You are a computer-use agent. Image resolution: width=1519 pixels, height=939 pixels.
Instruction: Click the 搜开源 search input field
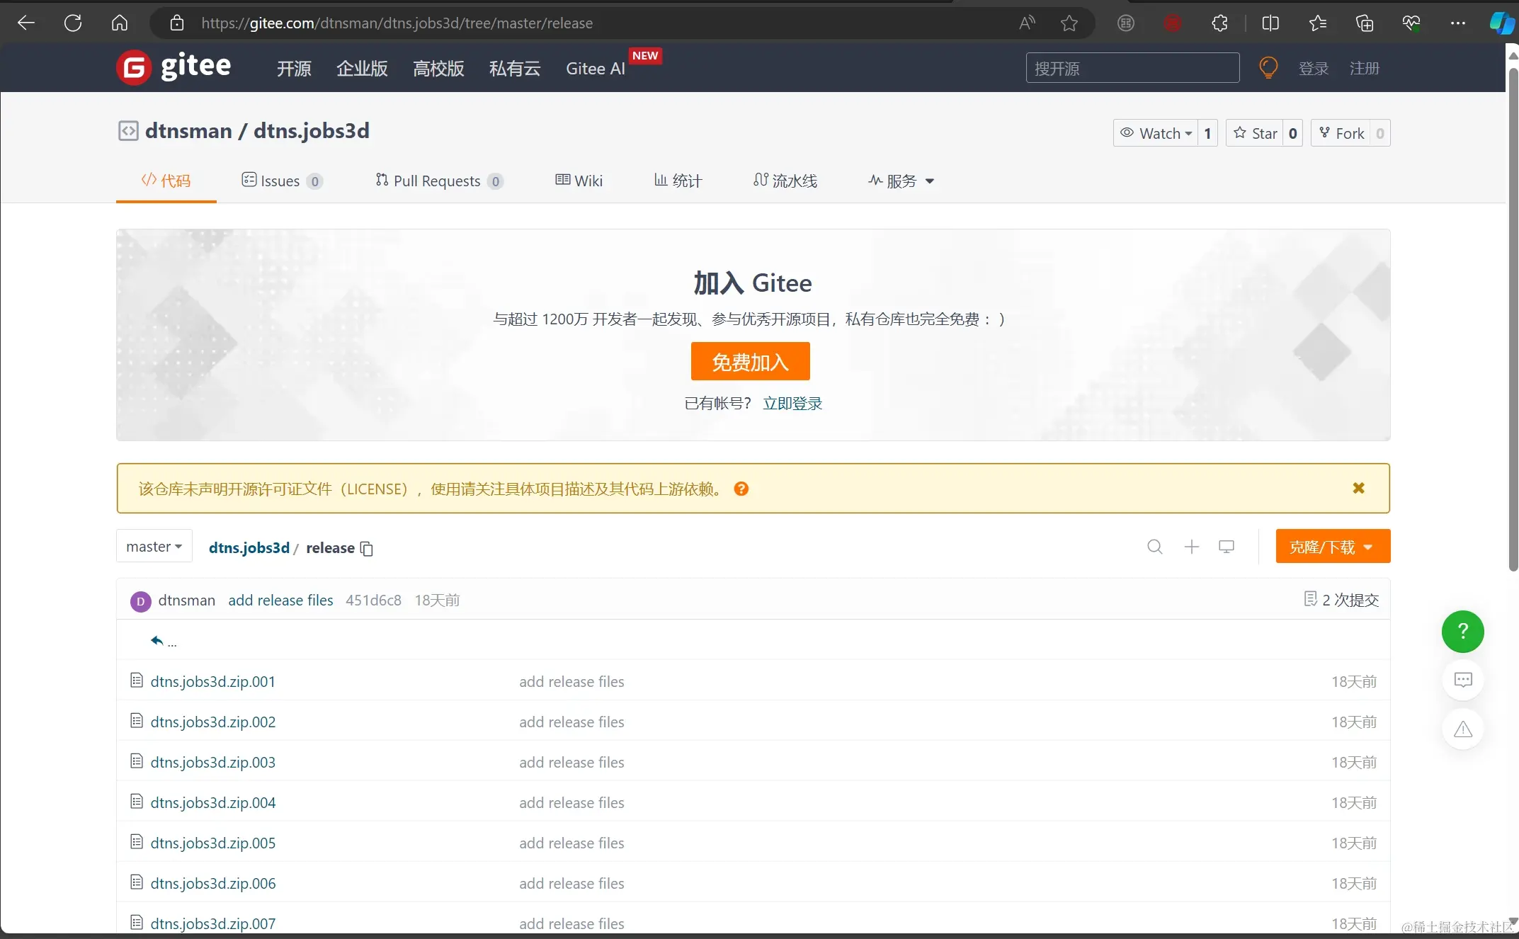pyautogui.click(x=1132, y=68)
